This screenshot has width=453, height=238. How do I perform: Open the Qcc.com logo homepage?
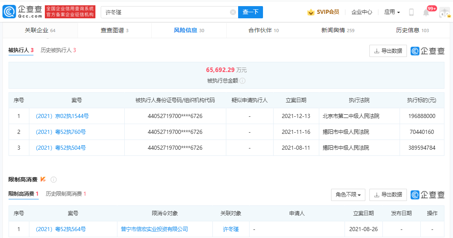point(22,12)
